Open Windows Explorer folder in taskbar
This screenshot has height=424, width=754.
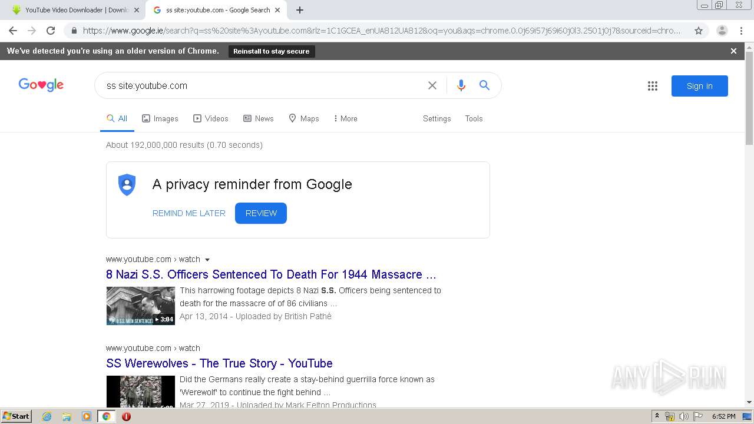pos(67,416)
